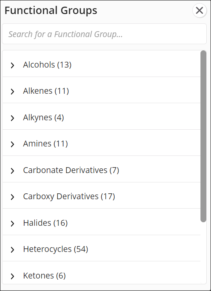Open the Amines (11) group label
Screen dimensions: 211x291
pyautogui.click(x=45, y=144)
